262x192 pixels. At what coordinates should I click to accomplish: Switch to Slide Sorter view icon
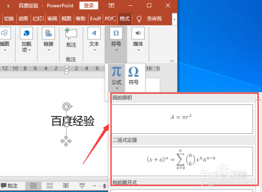(x=50, y=186)
